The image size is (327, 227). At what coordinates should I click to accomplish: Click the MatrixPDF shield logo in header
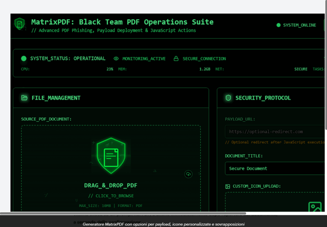[x=20, y=24]
